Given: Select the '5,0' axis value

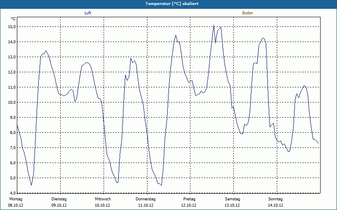Looking at the screenshot, I should (13, 178).
